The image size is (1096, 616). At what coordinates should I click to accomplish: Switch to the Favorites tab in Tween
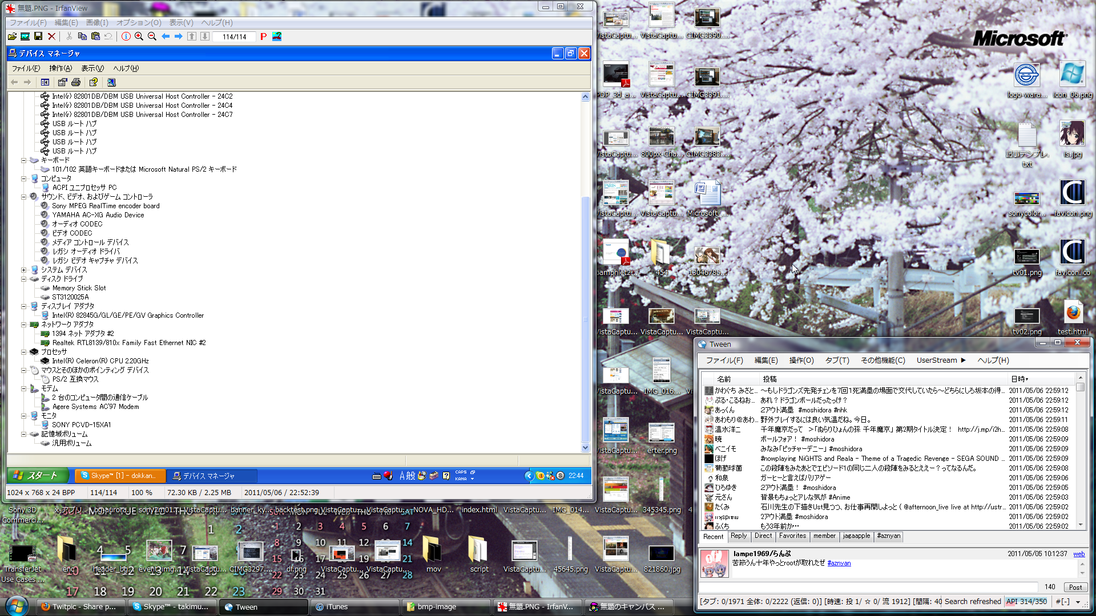coord(792,536)
